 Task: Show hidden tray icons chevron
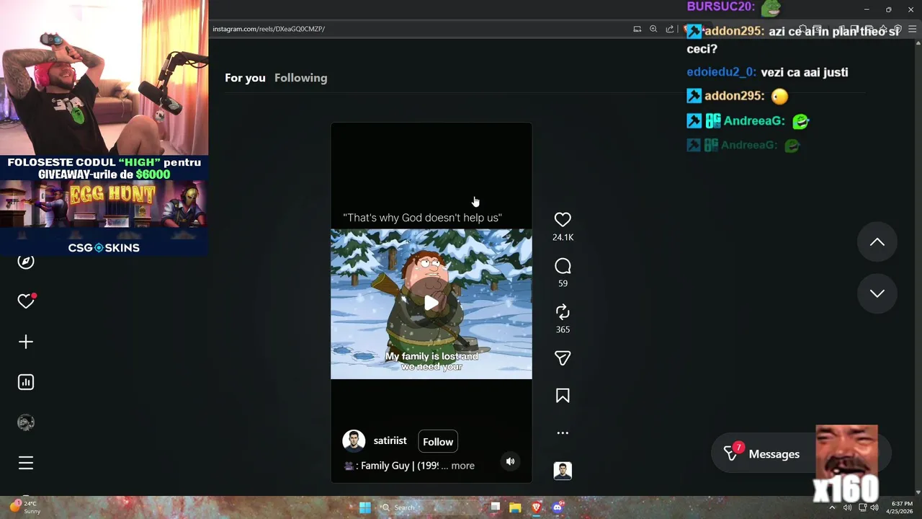832,507
